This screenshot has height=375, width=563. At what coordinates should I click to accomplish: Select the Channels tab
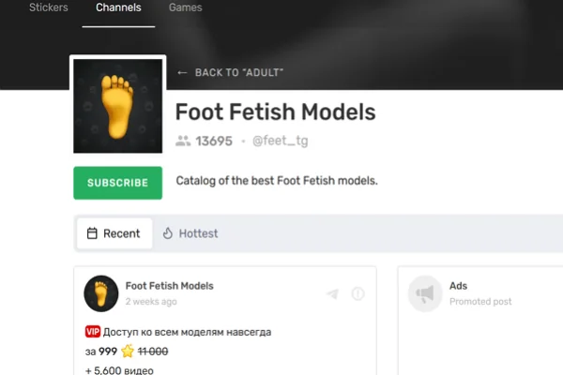pyautogui.click(x=118, y=7)
